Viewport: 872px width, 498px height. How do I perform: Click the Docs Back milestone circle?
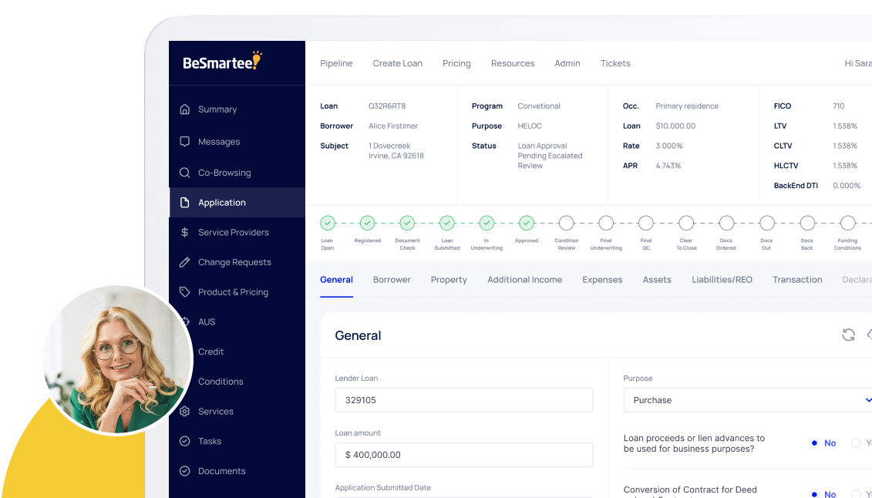(x=807, y=223)
